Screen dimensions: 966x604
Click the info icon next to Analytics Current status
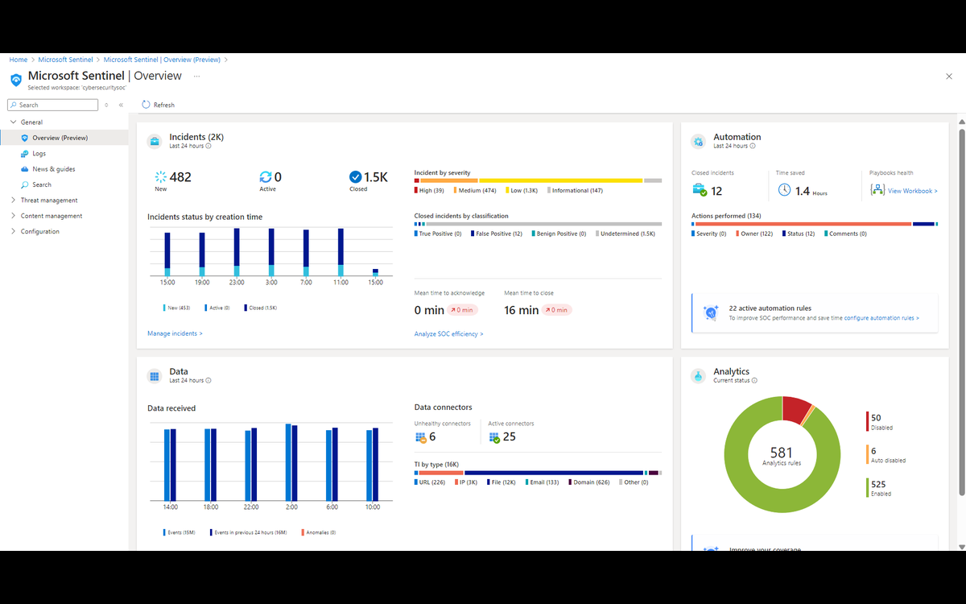754,380
